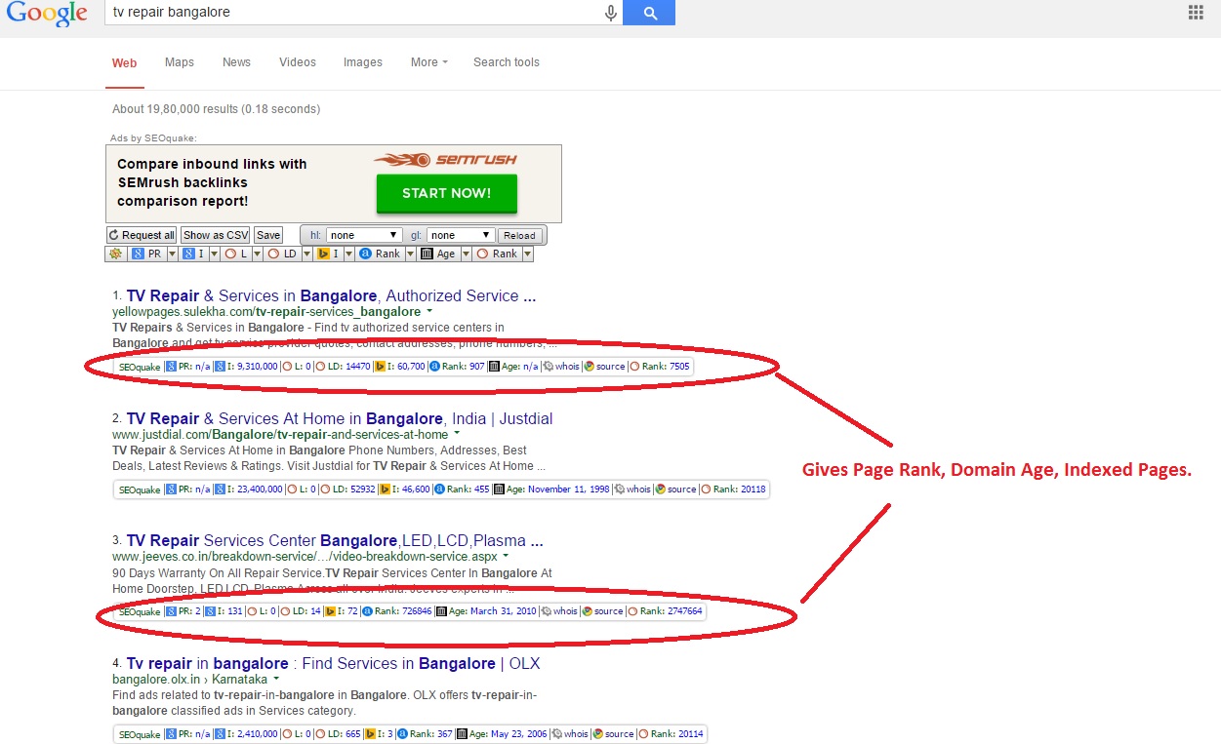This screenshot has height=744, width=1221.
Task: Click Alexa Rank 907 in Sulekha bar
Action: pos(457,367)
